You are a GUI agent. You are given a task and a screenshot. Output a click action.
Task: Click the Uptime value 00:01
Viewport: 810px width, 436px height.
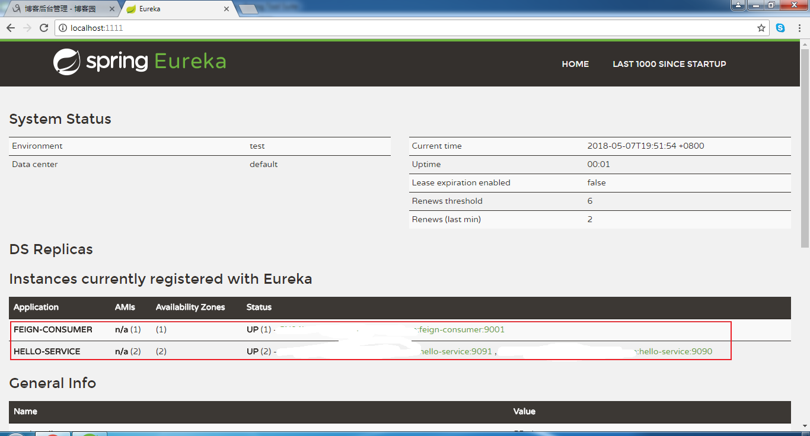point(598,164)
